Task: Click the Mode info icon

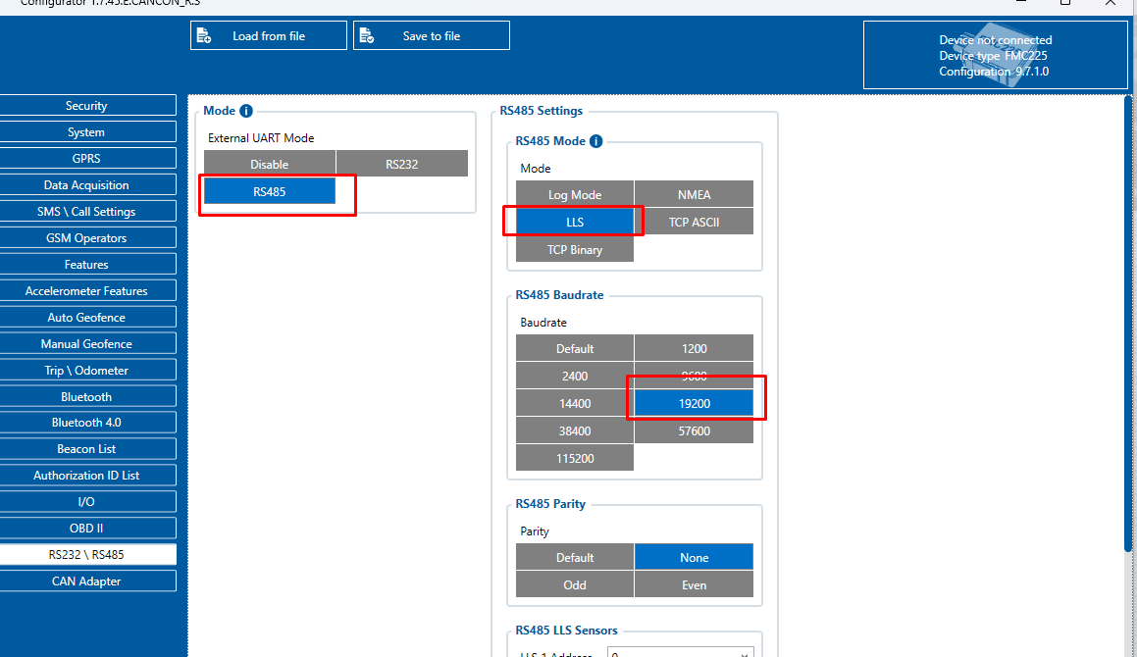Action: tap(246, 112)
